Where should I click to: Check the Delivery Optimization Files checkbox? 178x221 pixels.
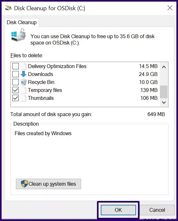(x=16, y=66)
